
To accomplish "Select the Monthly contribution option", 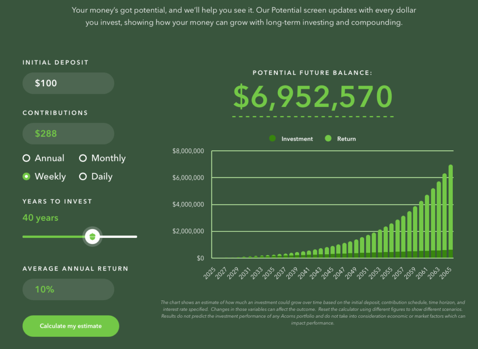I will coord(83,159).
